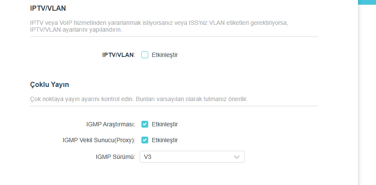Screen dimensions: 376x185
Task: Click the chevron arrow in the IGMP version box
Action: click(237, 157)
